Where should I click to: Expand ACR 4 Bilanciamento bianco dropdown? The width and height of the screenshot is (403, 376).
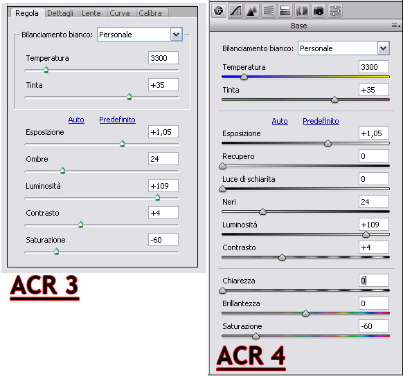tap(383, 48)
